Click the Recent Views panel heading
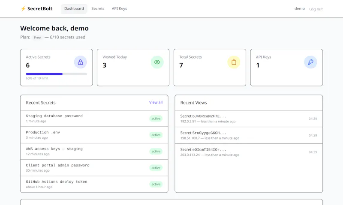Screen dimensions: 343x205 (x=194, y=103)
